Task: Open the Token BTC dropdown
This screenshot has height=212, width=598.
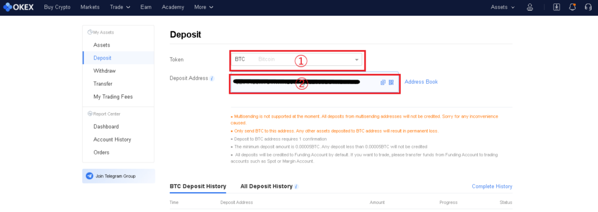Action: (296, 59)
